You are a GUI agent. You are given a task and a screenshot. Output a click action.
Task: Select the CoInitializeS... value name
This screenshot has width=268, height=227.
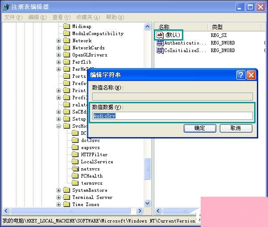point(185,50)
